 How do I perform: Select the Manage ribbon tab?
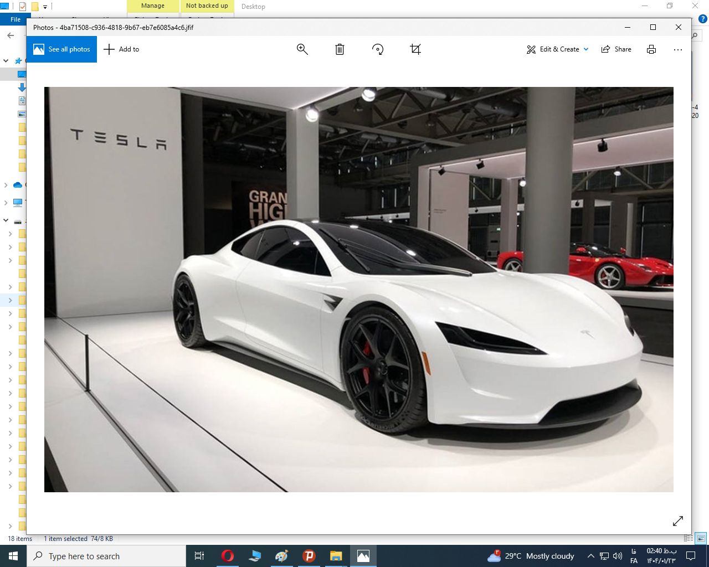pos(153,6)
